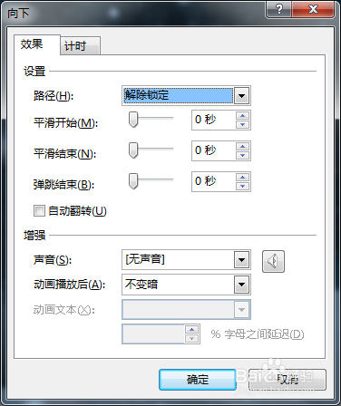Confirm with the 确定 button
Screen dimensions: 341x406
(x=197, y=380)
